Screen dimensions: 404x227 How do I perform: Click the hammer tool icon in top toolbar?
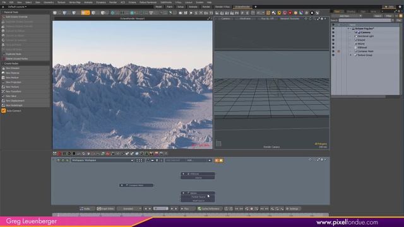point(273,13)
